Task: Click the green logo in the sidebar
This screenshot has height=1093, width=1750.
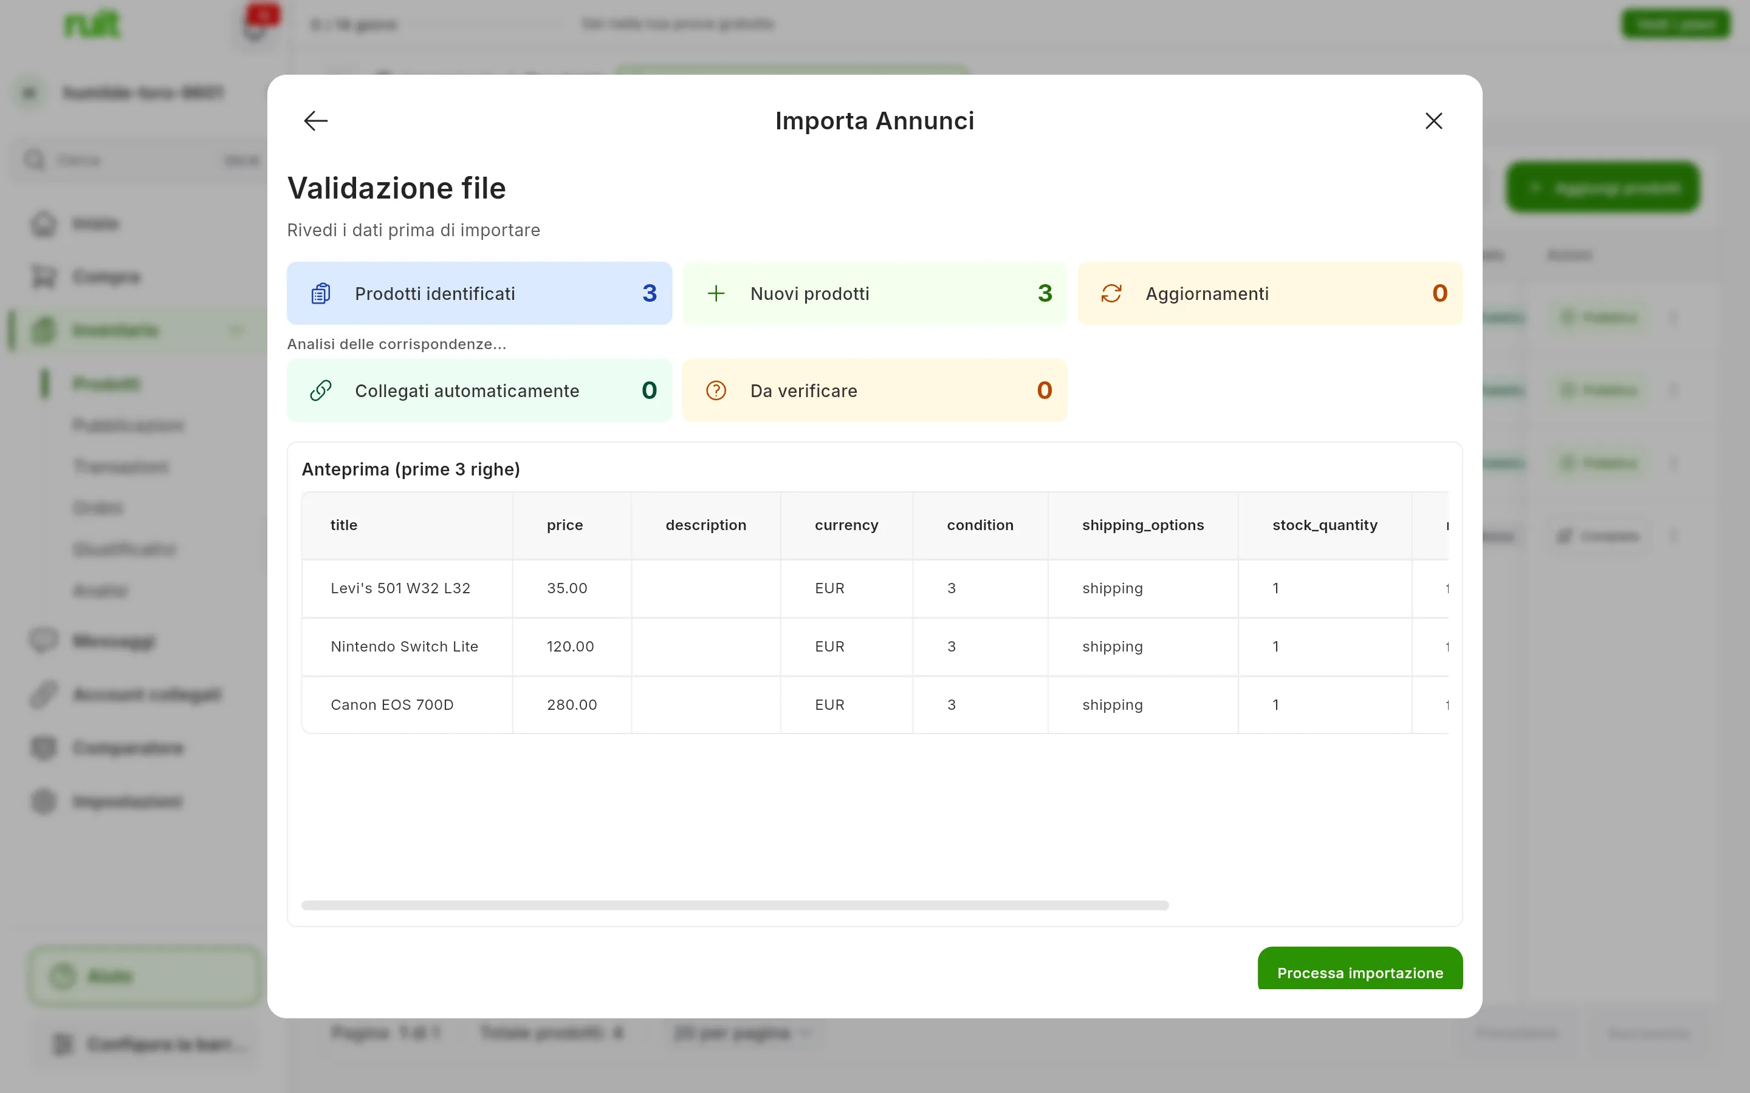Action: tap(92, 26)
